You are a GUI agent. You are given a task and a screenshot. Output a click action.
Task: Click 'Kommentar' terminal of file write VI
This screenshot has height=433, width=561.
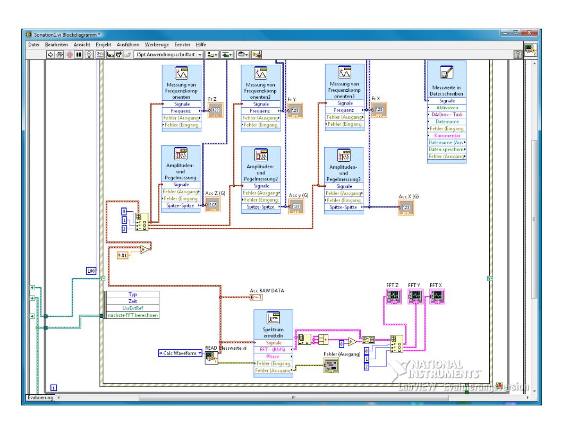click(446, 135)
